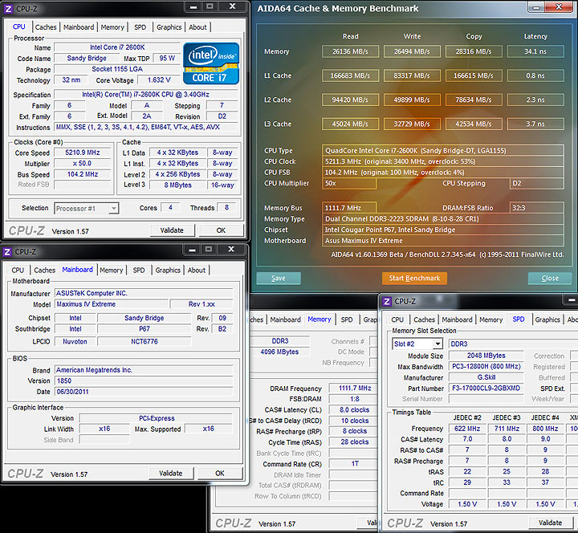The height and width of the screenshot is (533, 578).
Task: Select Memory tab in SPD CPU-Z window
Action: tap(491, 319)
